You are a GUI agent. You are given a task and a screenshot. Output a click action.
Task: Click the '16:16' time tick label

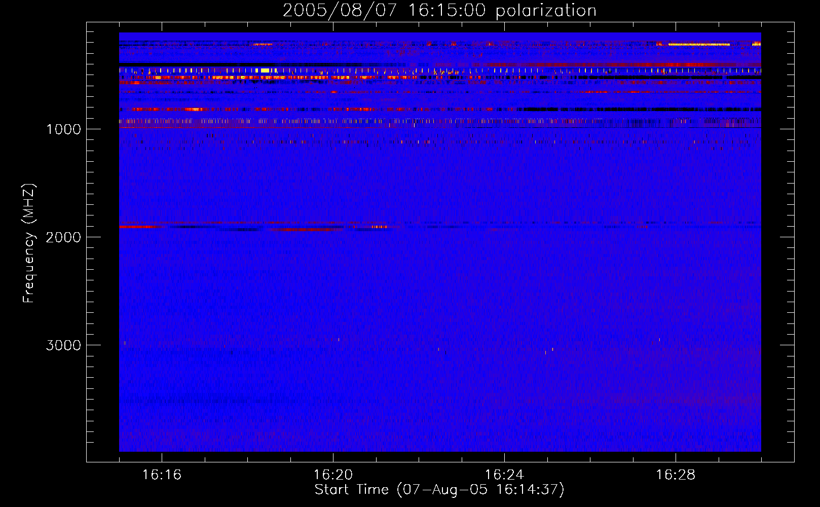[162, 475]
